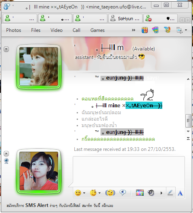Click the speaker sound icon
This screenshot has height=213, width=193.
pos(151,193)
